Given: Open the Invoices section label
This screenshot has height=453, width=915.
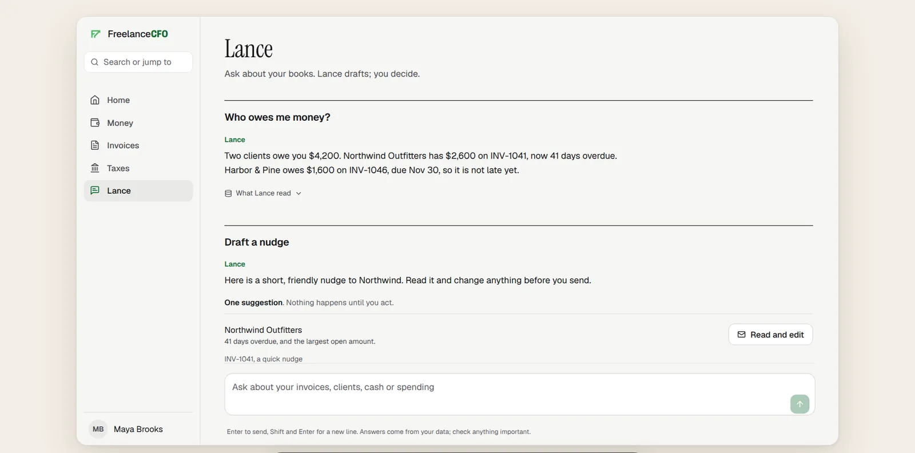Looking at the screenshot, I should click(123, 145).
